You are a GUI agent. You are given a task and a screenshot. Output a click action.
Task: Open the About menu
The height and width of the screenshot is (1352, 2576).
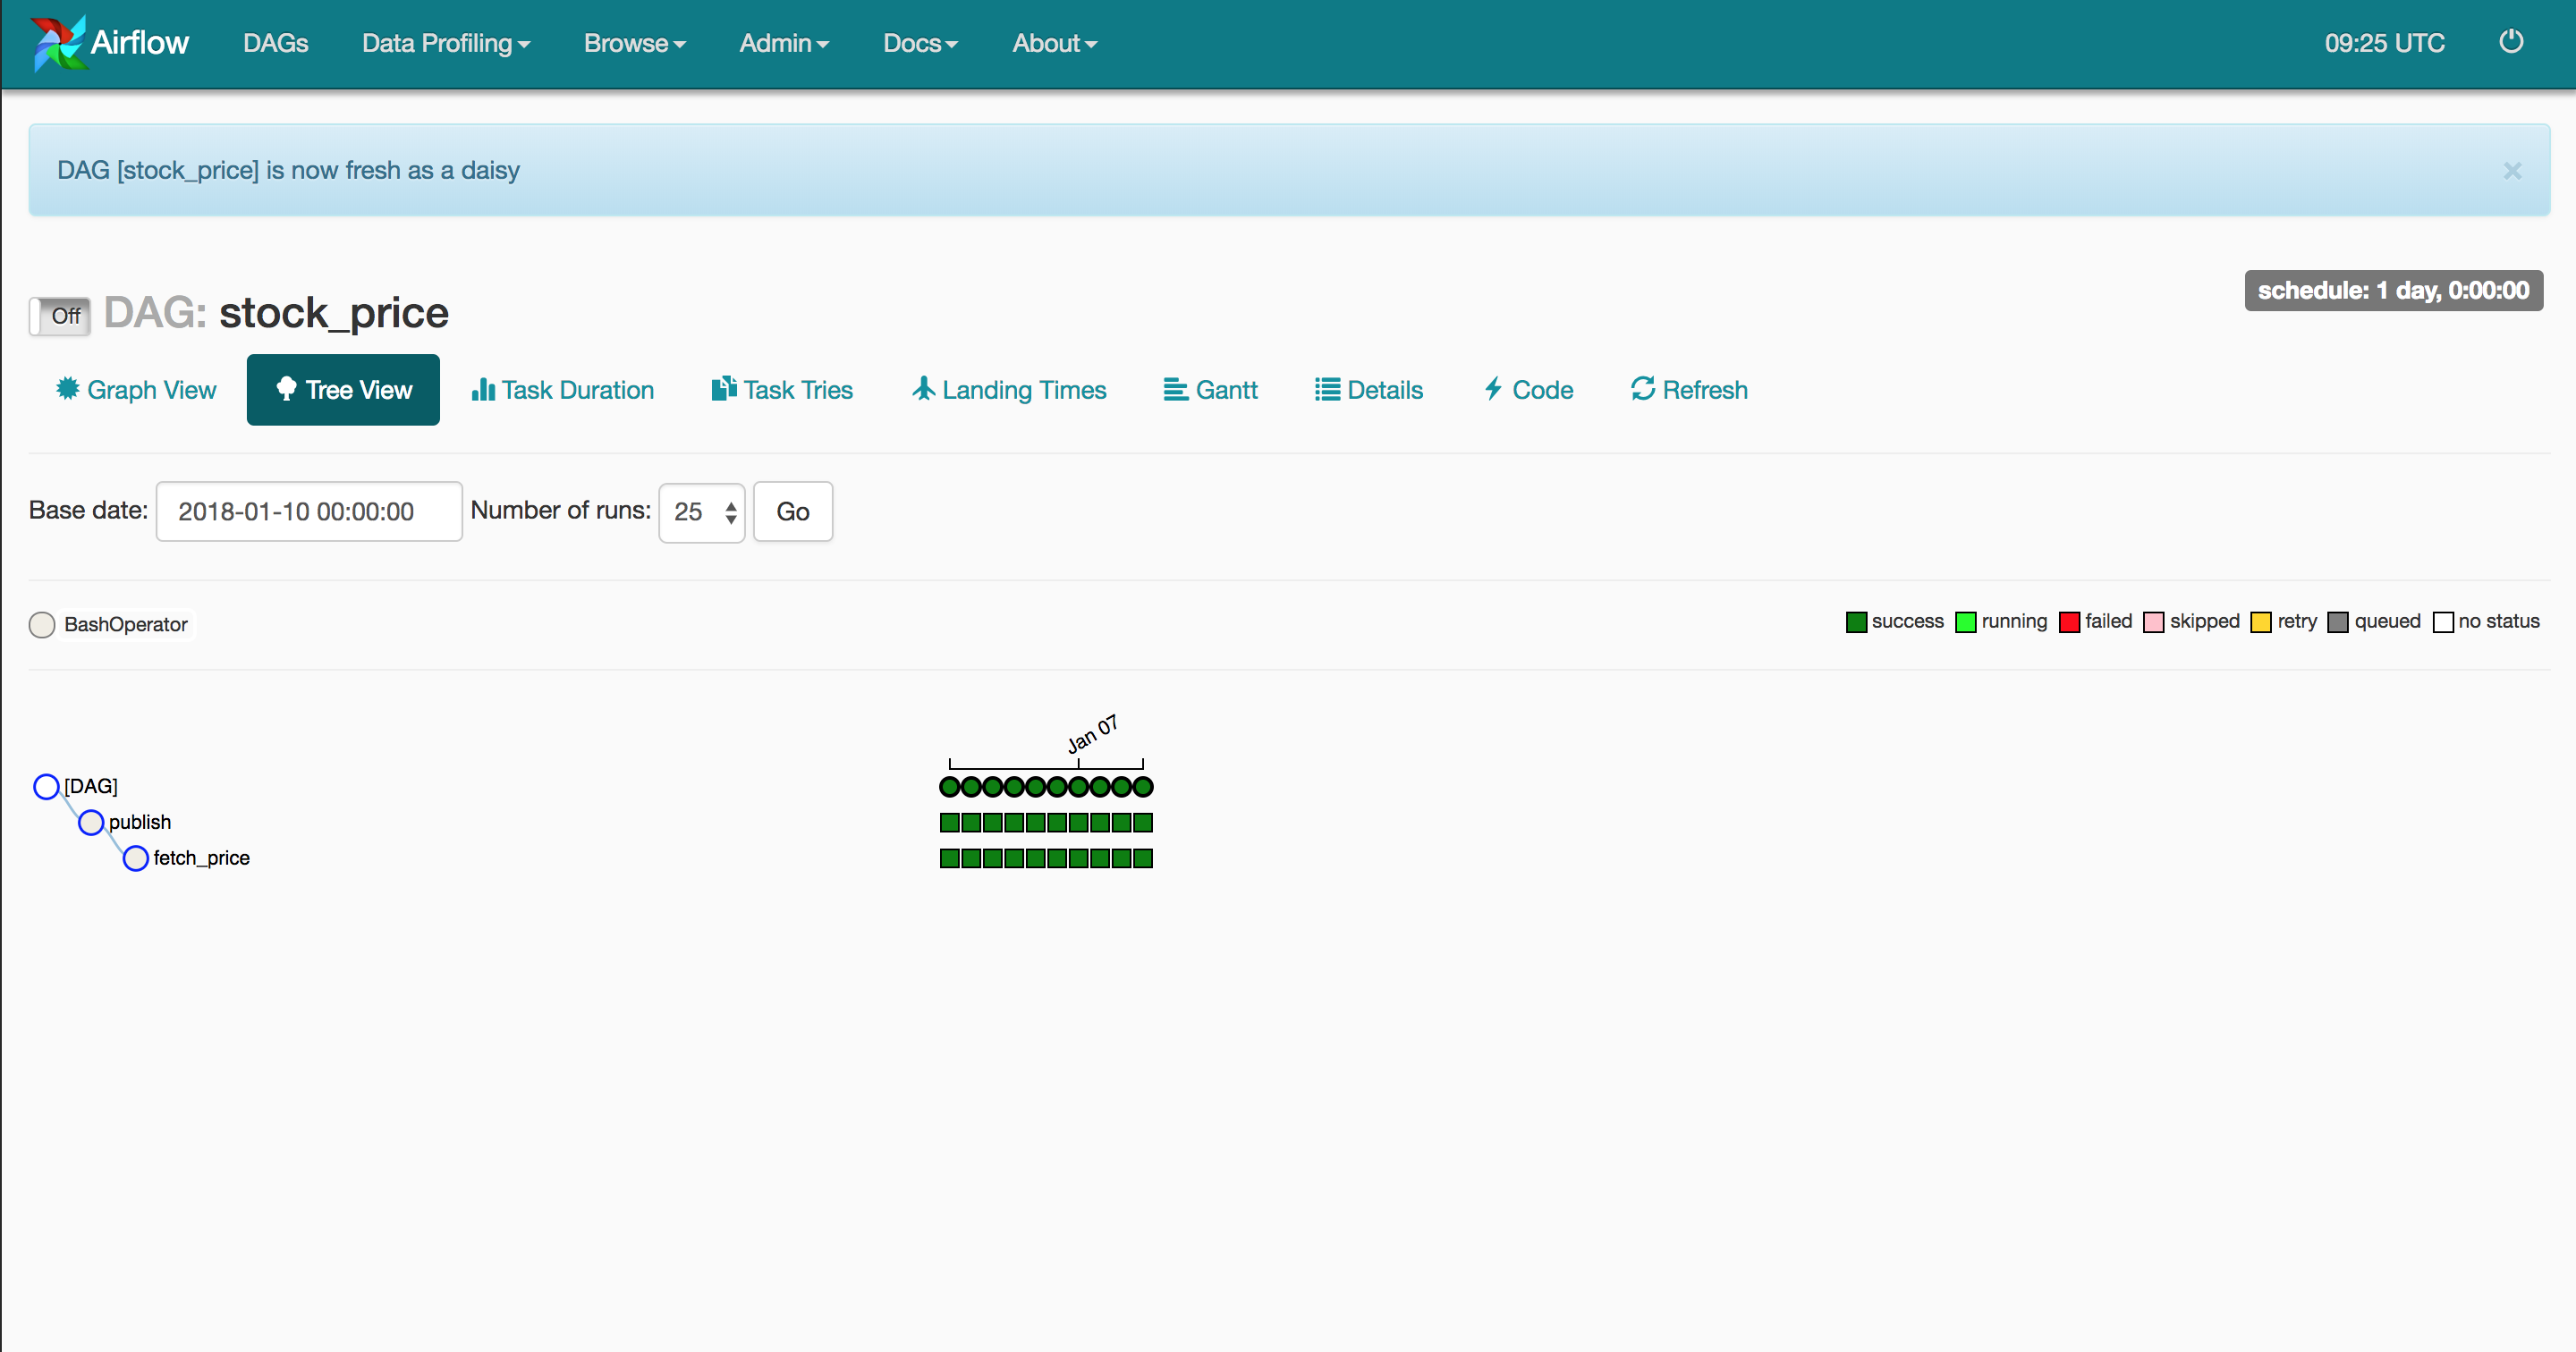coord(1053,43)
